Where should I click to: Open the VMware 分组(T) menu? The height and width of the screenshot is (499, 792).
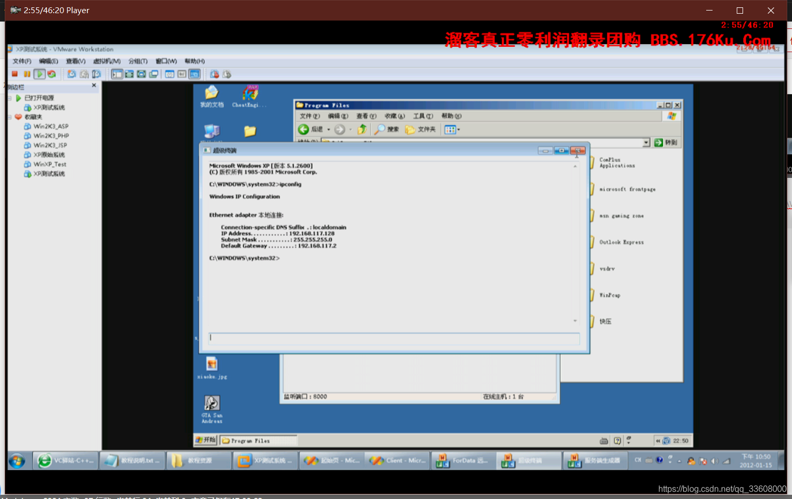138,61
